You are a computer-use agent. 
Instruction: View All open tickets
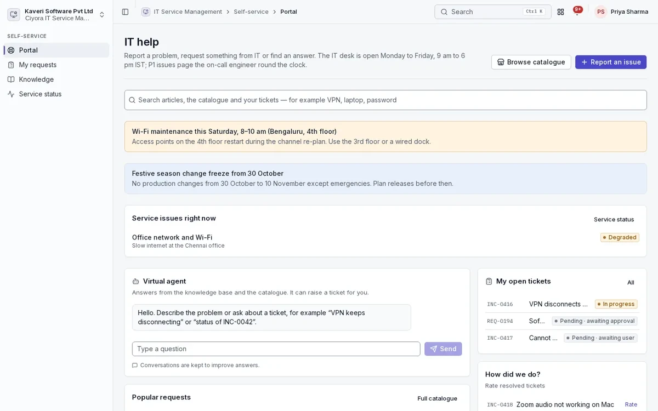point(631,282)
